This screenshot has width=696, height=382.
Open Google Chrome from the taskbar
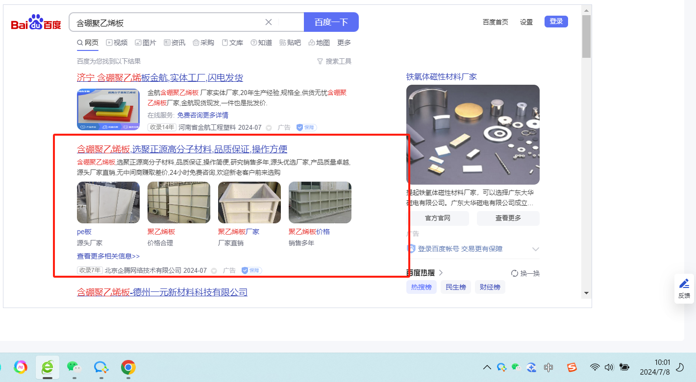128,367
